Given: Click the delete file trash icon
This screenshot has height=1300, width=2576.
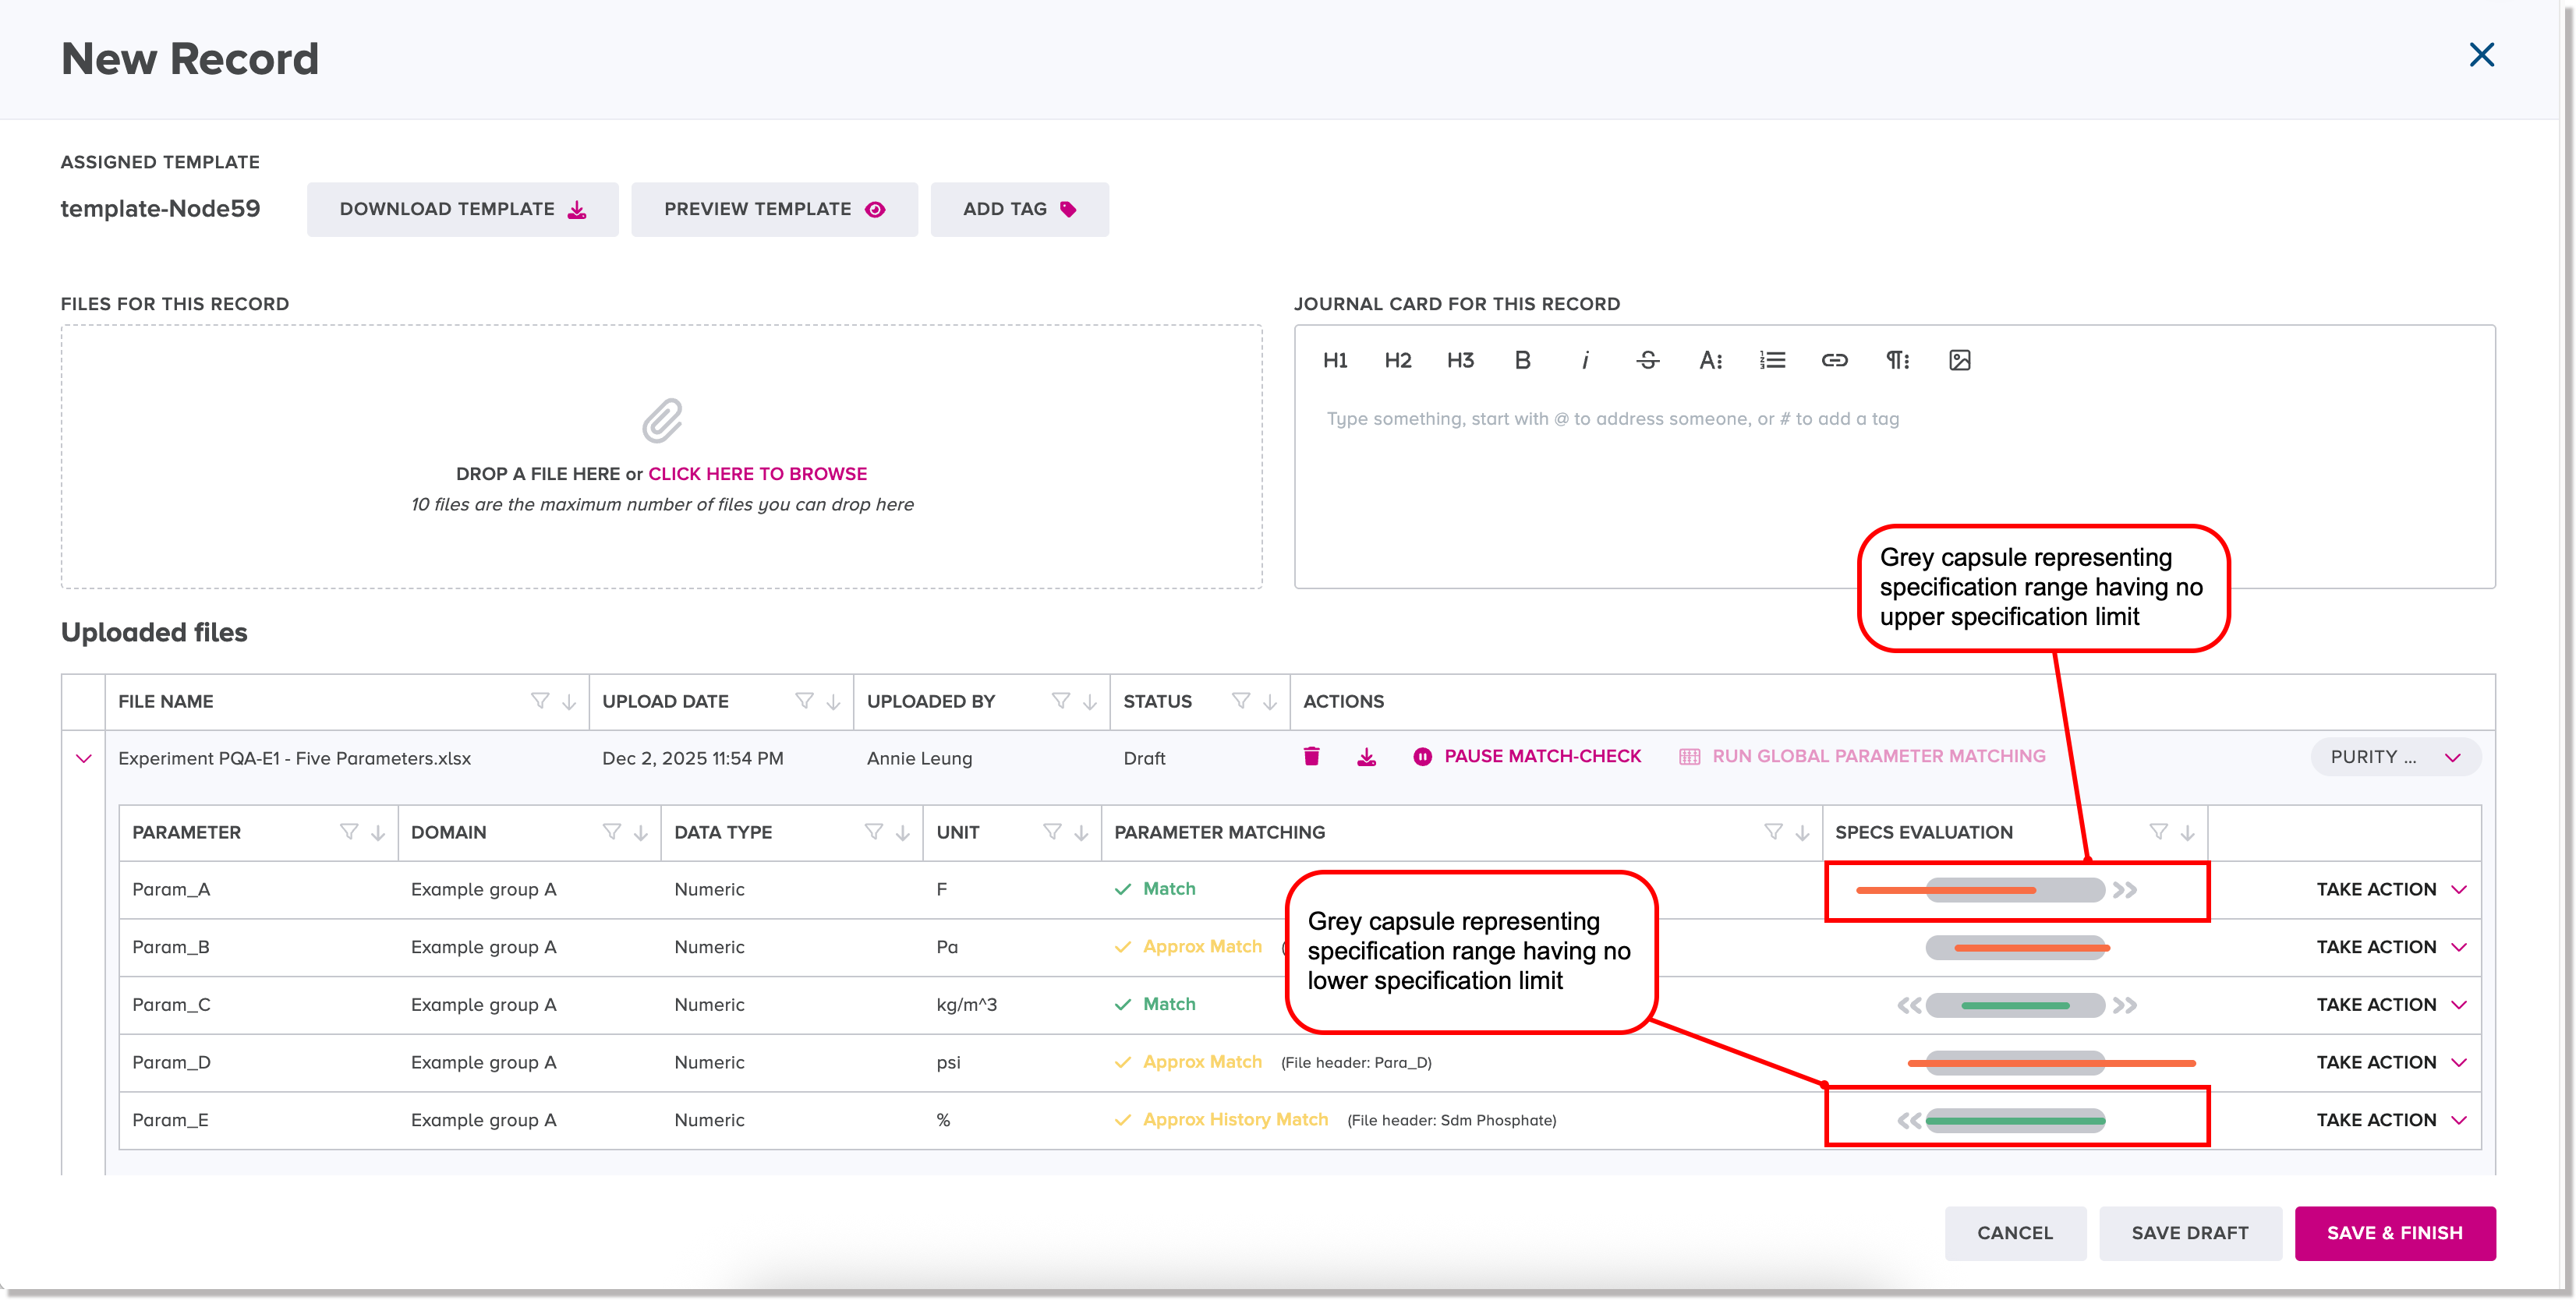Looking at the screenshot, I should click(1311, 757).
